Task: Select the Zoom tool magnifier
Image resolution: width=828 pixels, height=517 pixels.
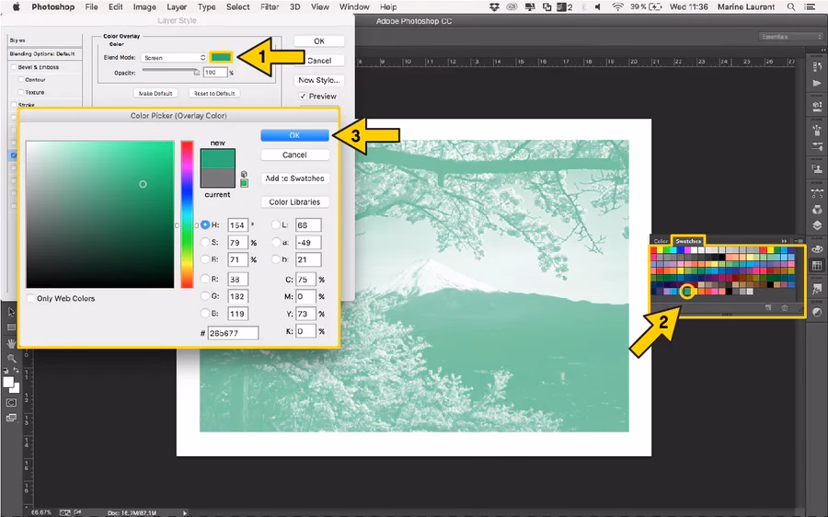Action: coord(11,358)
